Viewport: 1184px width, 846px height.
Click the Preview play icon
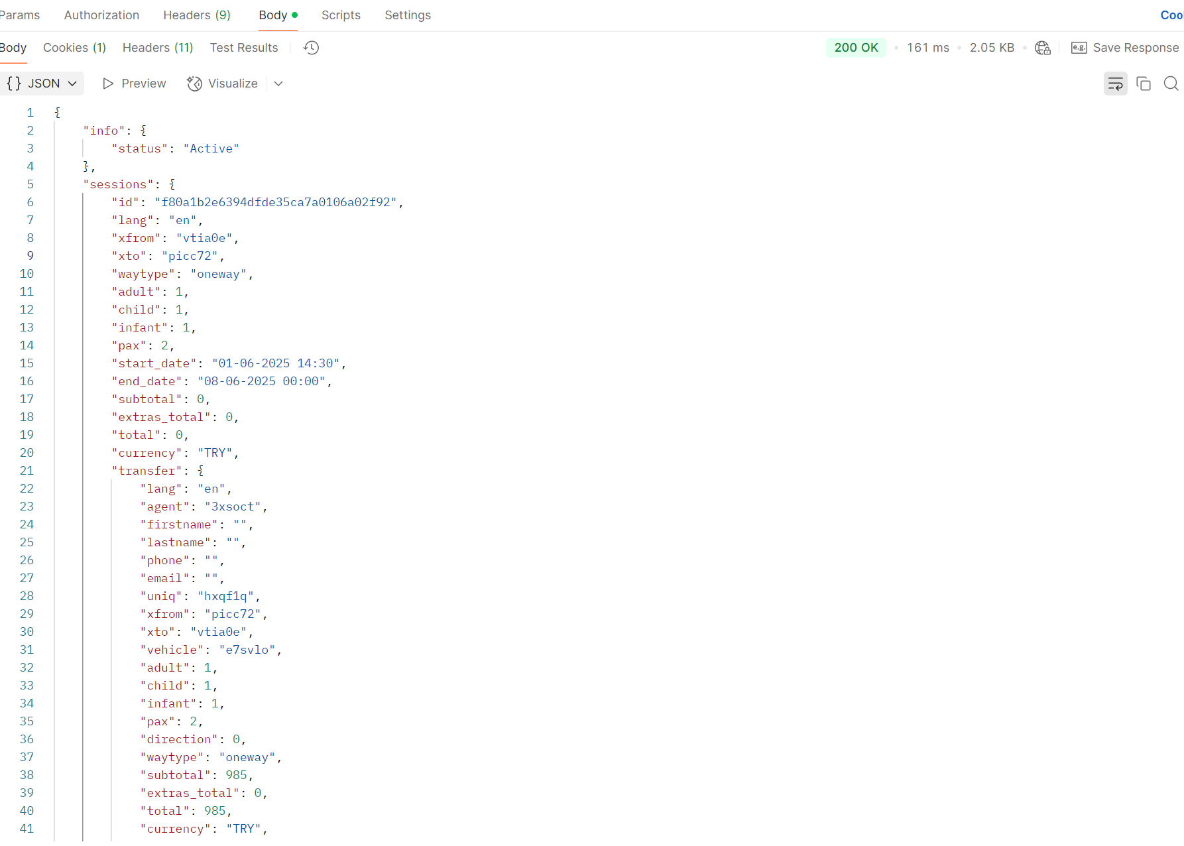coord(108,84)
